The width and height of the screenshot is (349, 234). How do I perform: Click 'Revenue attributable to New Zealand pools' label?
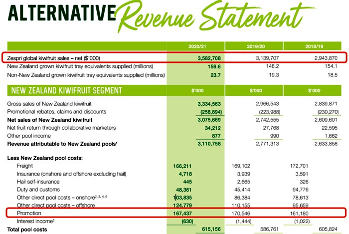(x=62, y=144)
